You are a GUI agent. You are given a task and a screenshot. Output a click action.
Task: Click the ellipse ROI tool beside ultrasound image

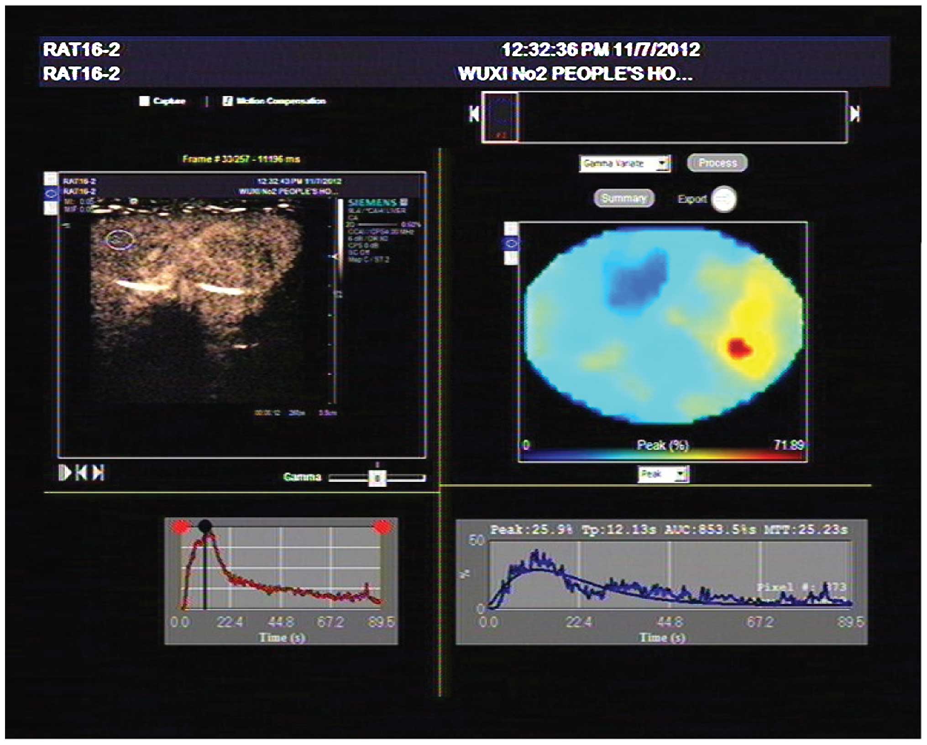click(x=51, y=193)
